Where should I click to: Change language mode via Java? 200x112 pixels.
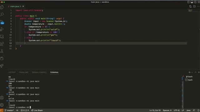[188, 110]
